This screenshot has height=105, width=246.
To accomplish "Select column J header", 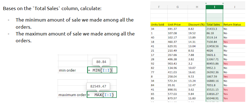I will tap(234, 7).
